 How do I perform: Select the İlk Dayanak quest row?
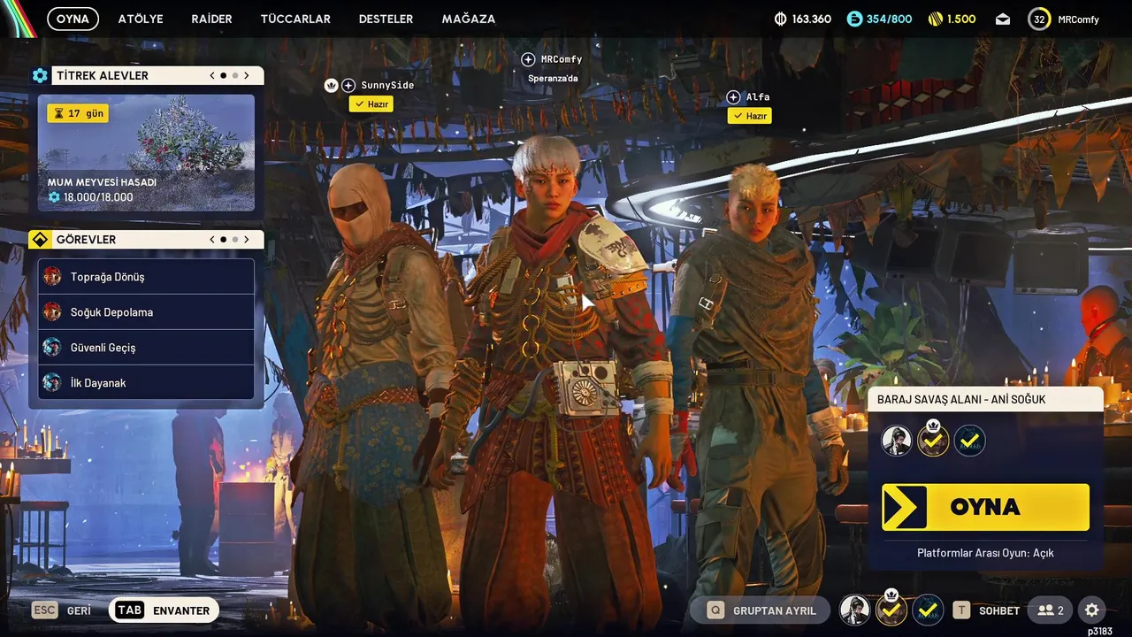(146, 382)
